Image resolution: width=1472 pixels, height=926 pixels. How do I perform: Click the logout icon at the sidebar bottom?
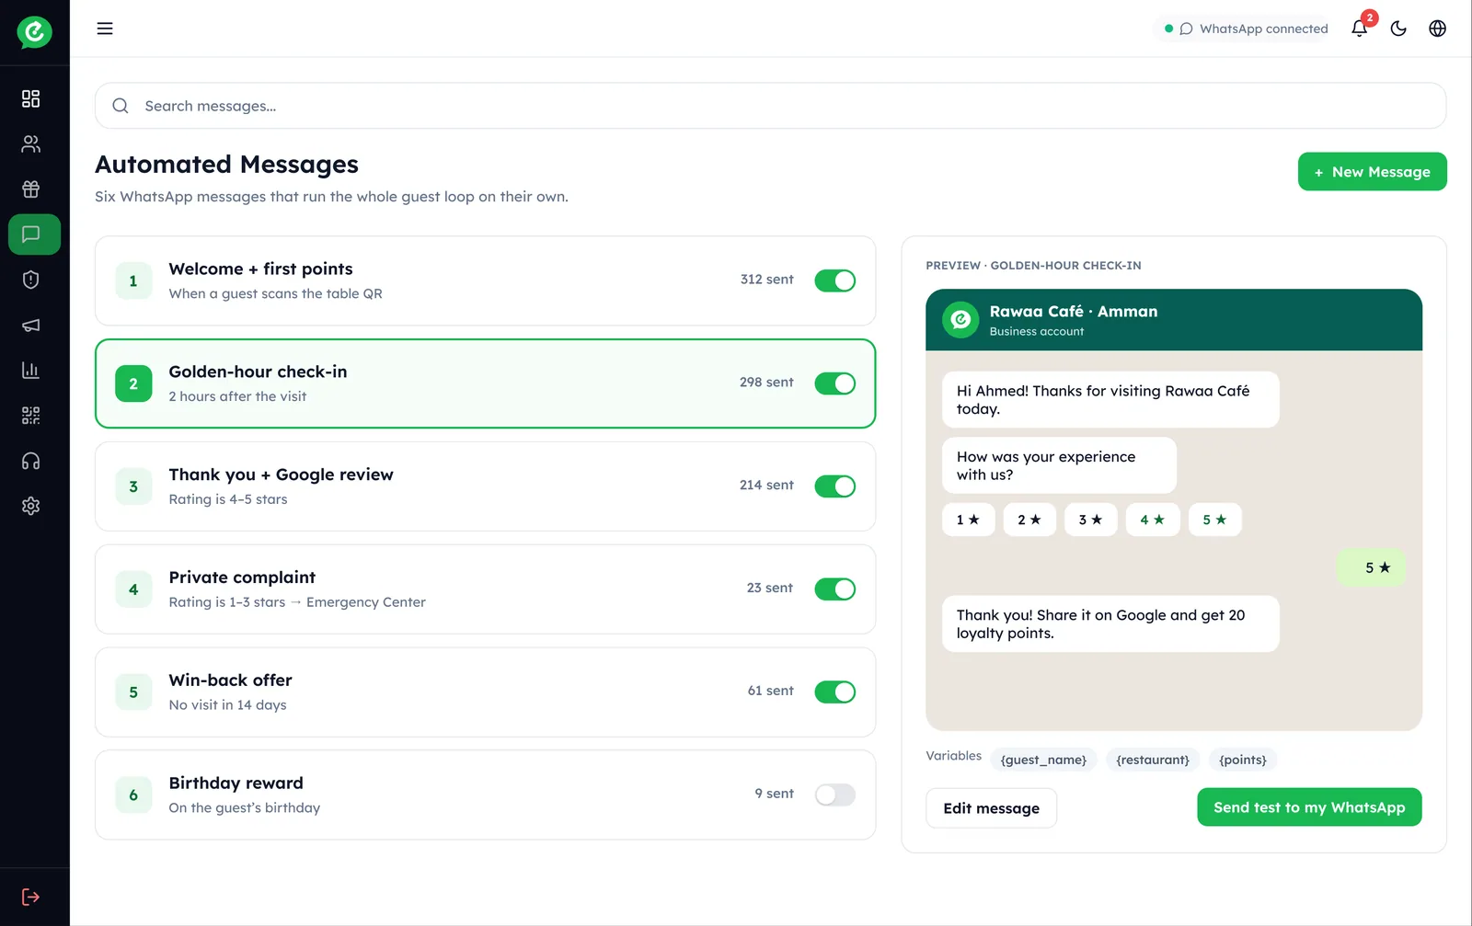31,897
